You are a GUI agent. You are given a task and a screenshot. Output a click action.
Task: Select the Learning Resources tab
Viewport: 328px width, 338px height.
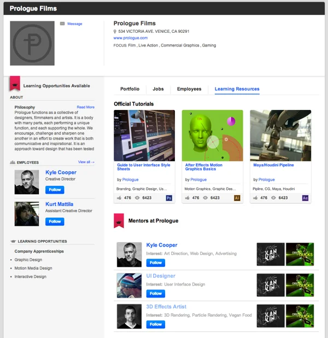(x=237, y=89)
